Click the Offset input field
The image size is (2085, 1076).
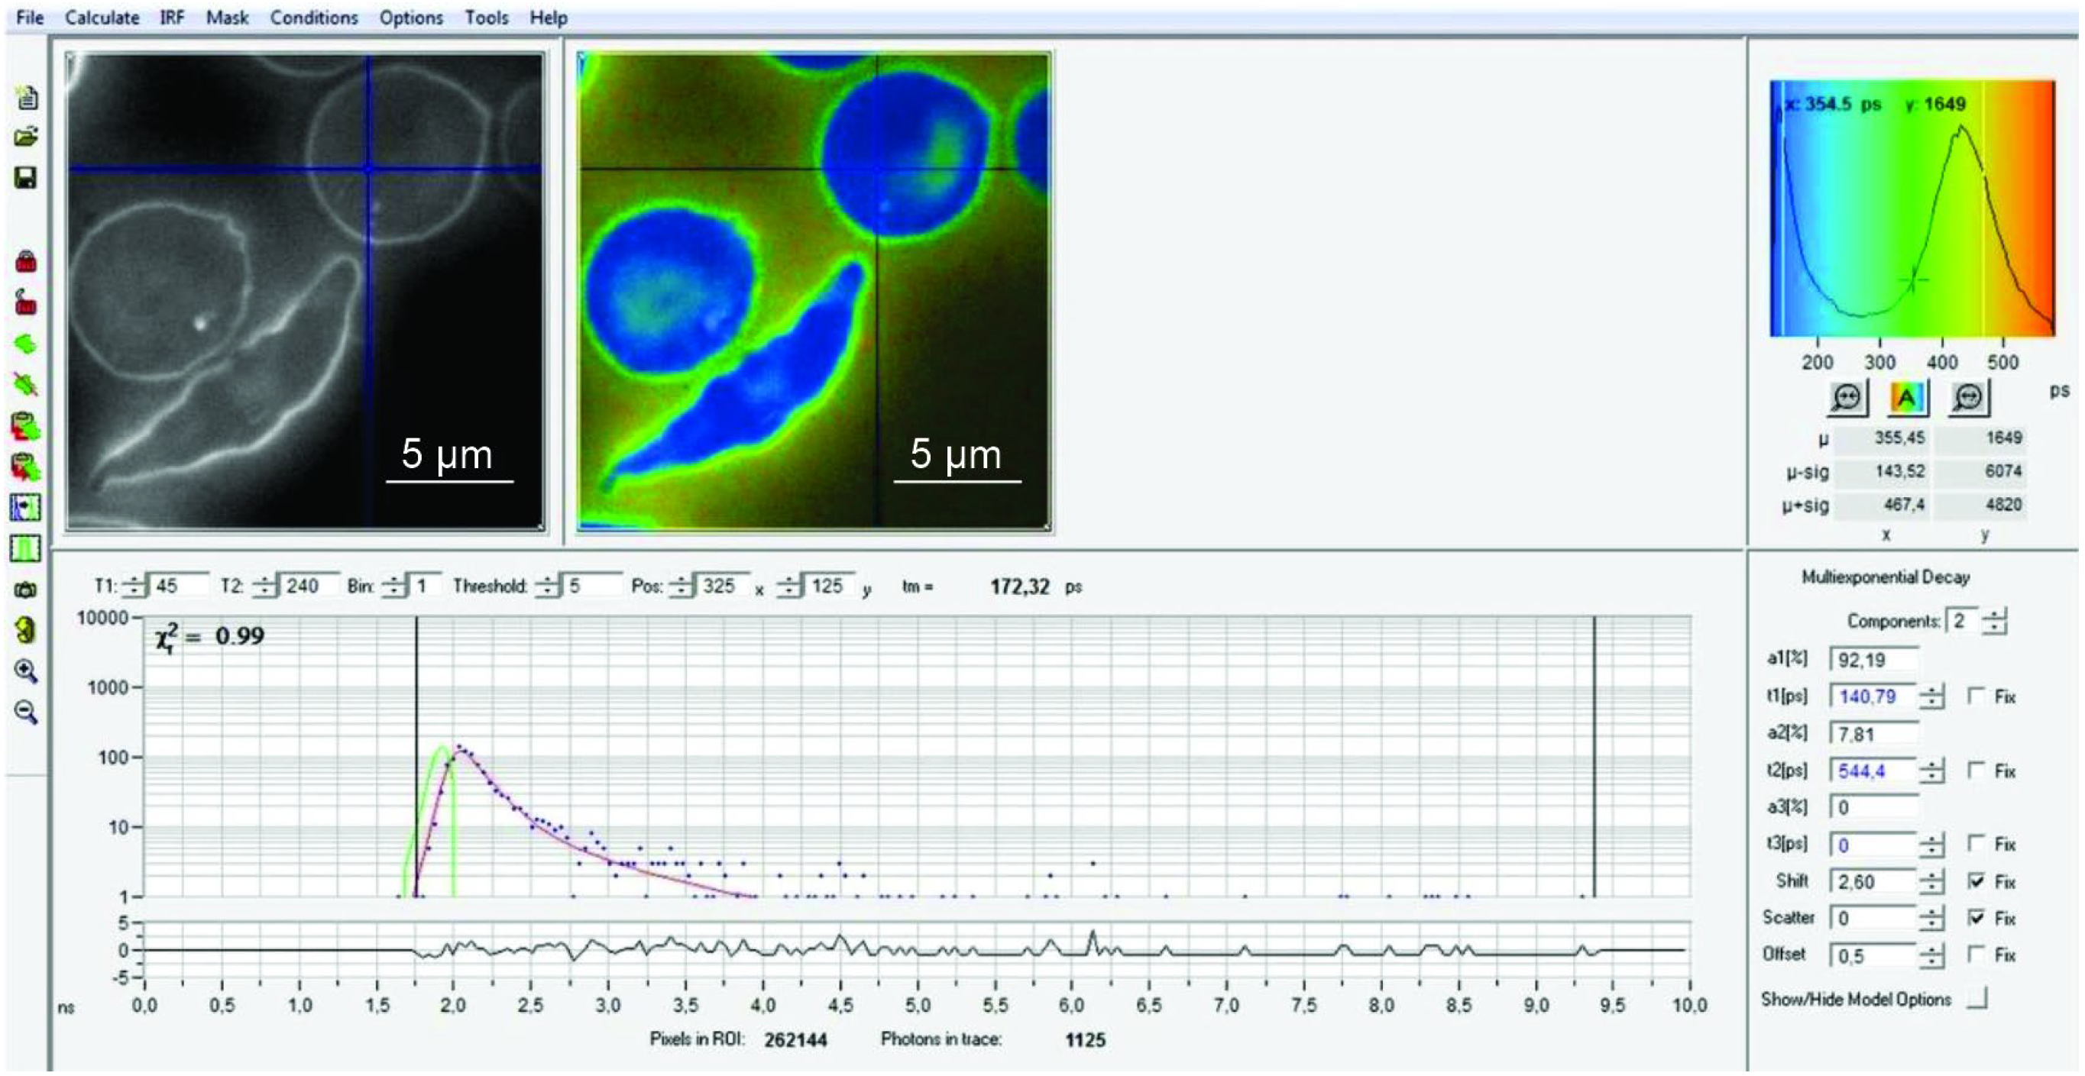coord(1871,955)
